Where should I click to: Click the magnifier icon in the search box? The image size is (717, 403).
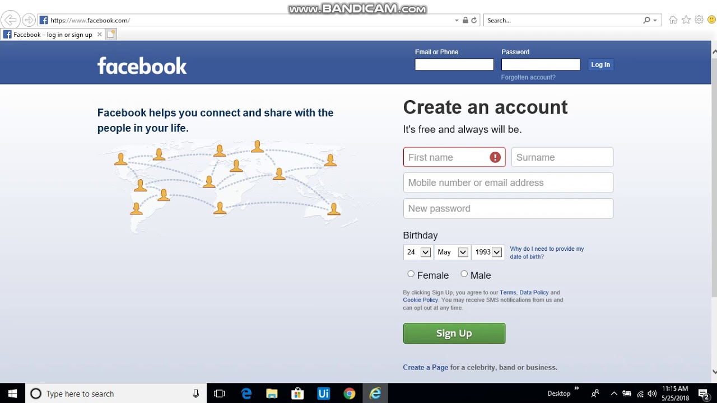(647, 20)
